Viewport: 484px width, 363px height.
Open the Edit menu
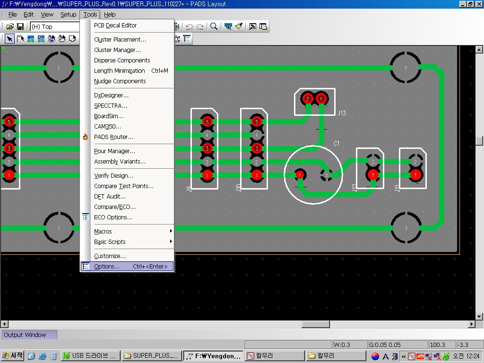[29, 15]
